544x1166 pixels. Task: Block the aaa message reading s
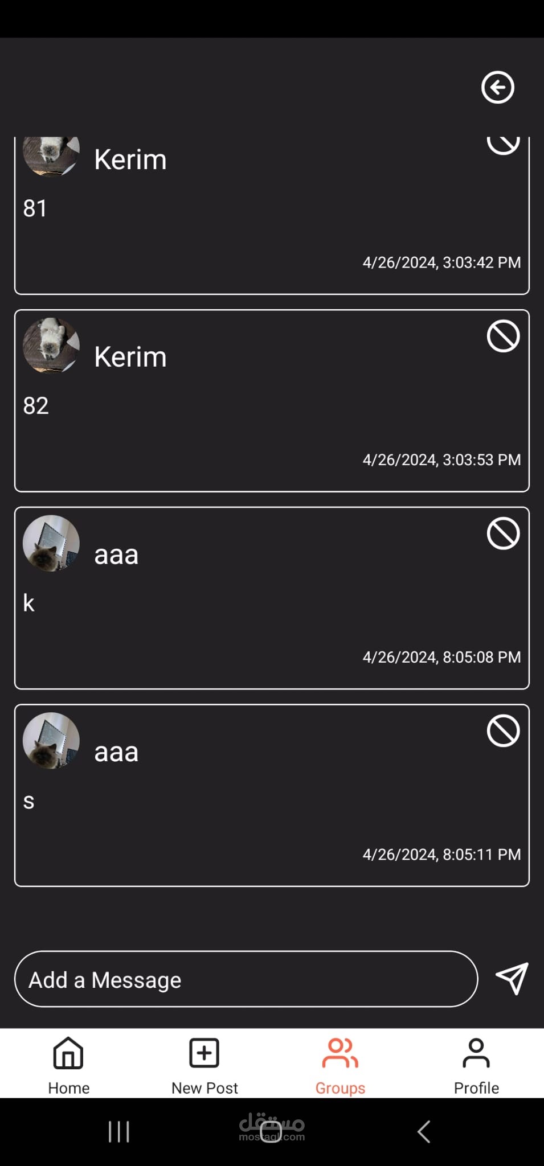(x=503, y=731)
